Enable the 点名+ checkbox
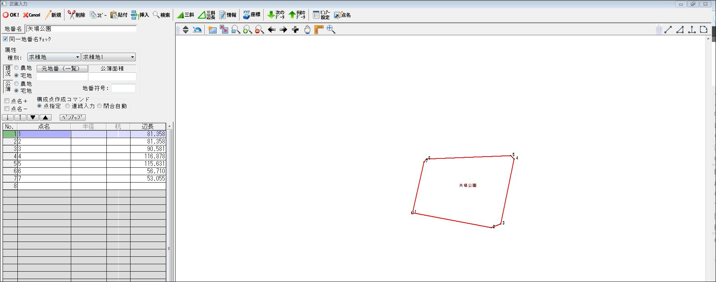 7,101
